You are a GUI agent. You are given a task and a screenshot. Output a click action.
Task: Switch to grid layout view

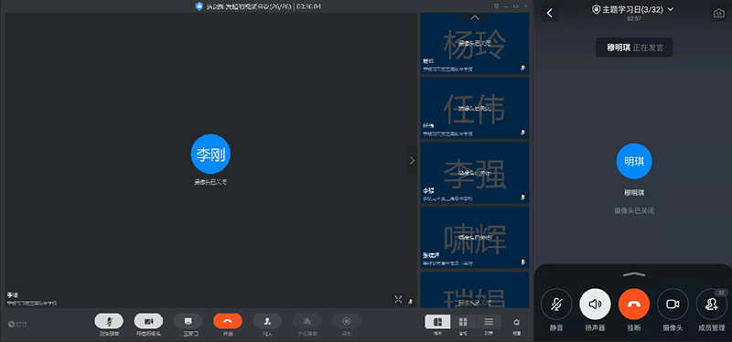(x=463, y=322)
